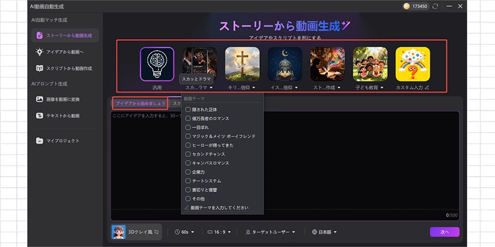Close the AI動画自動生成 window

click(x=460, y=6)
